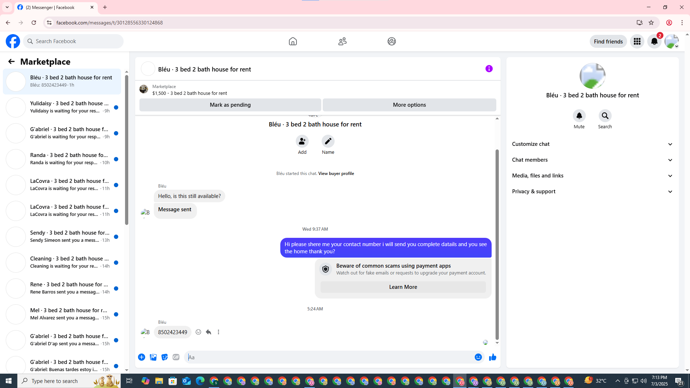Focus the Aa message input field
Screen dimensions: 690x388
tap(323, 357)
